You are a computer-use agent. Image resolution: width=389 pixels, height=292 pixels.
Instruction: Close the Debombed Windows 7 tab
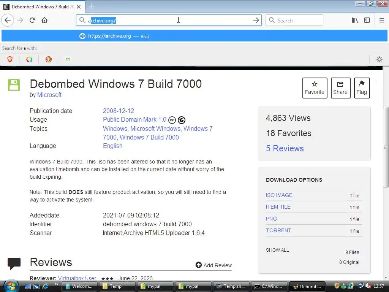(x=79, y=7)
